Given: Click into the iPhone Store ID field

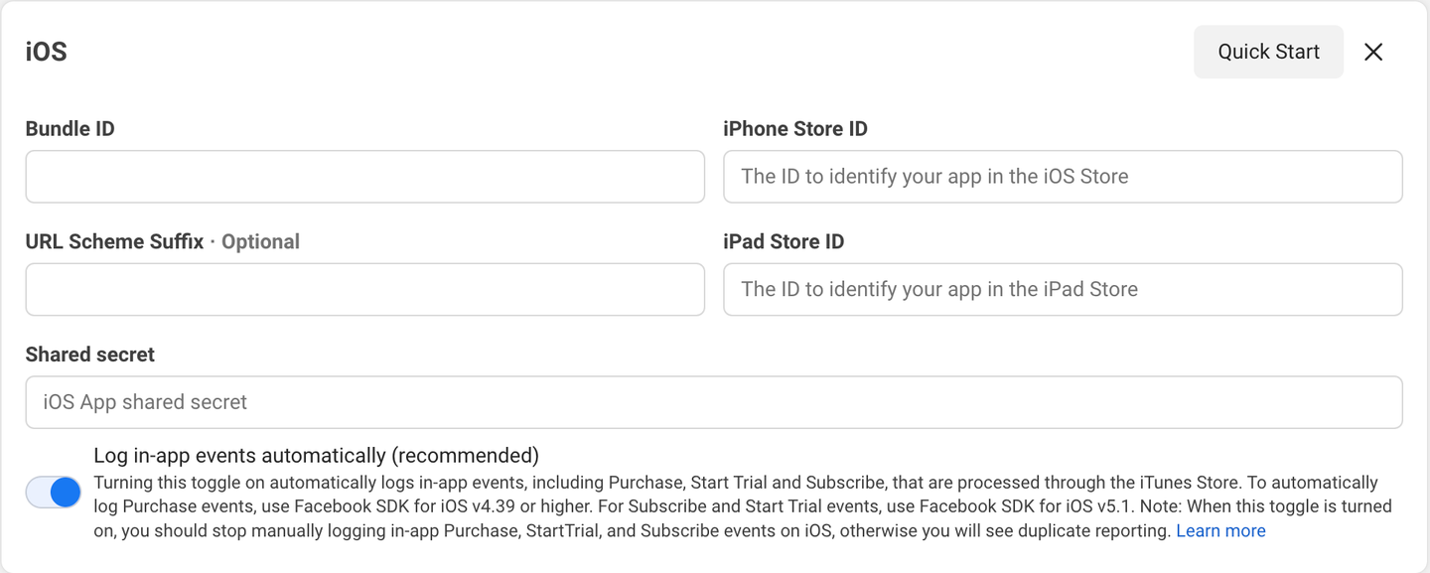Looking at the screenshot, I should [x=1063, y=177].
